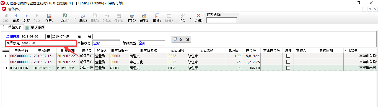This screenshot has height=107, width=378.
Task: Void the order with 作废
Action: tap(49, 18)
